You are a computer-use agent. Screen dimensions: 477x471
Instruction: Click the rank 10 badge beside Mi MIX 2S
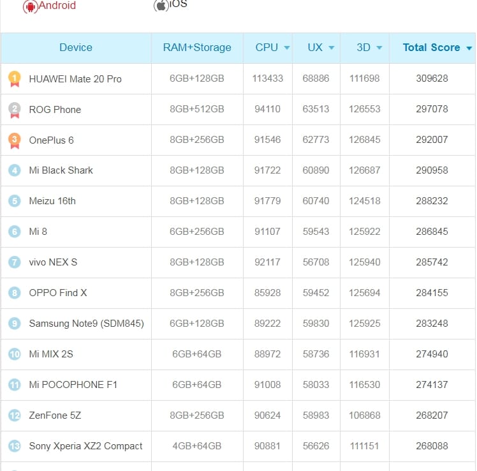pyautogui.click(x=15, y=354)
